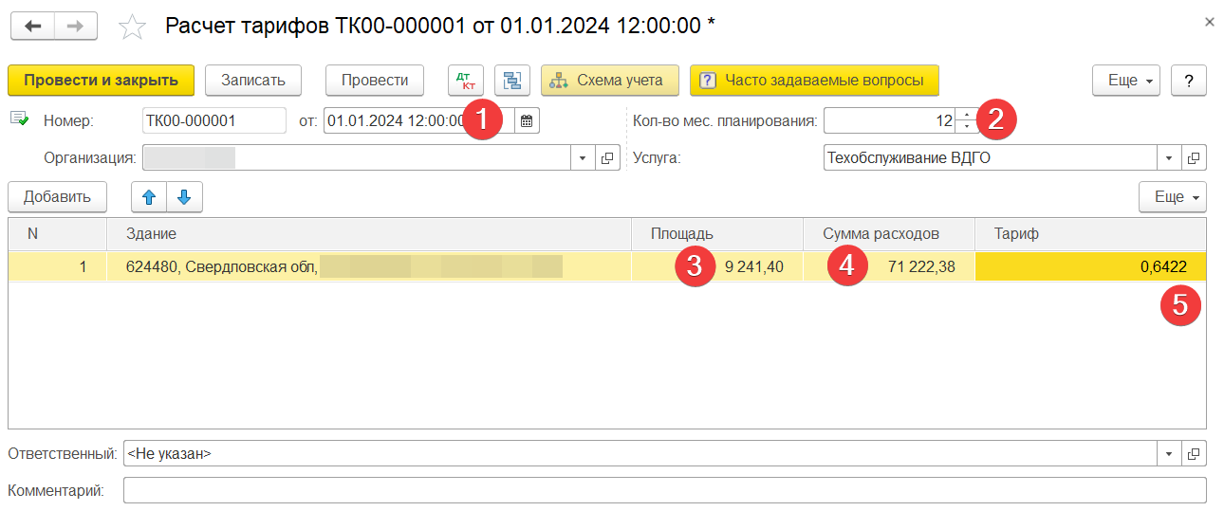
Task: Add document to favorites with star icon
Action: tap(131, 27)
